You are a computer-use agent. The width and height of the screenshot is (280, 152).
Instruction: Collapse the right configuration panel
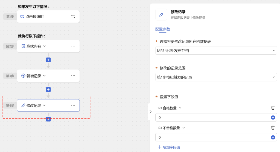point(151,112)
